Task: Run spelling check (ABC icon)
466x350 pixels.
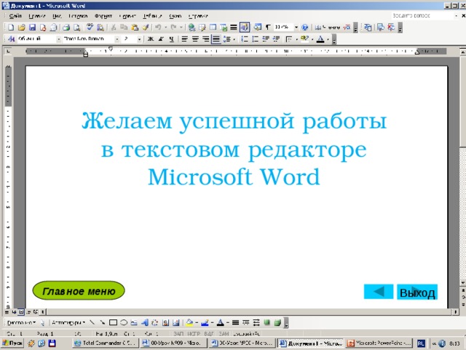Action: pos(90,28)
